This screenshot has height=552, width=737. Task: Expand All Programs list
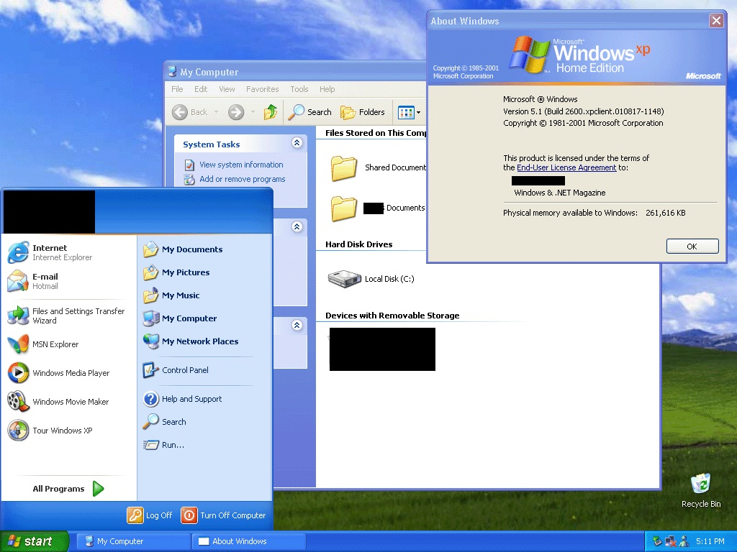pyautogui.click(x=68, y=489)
